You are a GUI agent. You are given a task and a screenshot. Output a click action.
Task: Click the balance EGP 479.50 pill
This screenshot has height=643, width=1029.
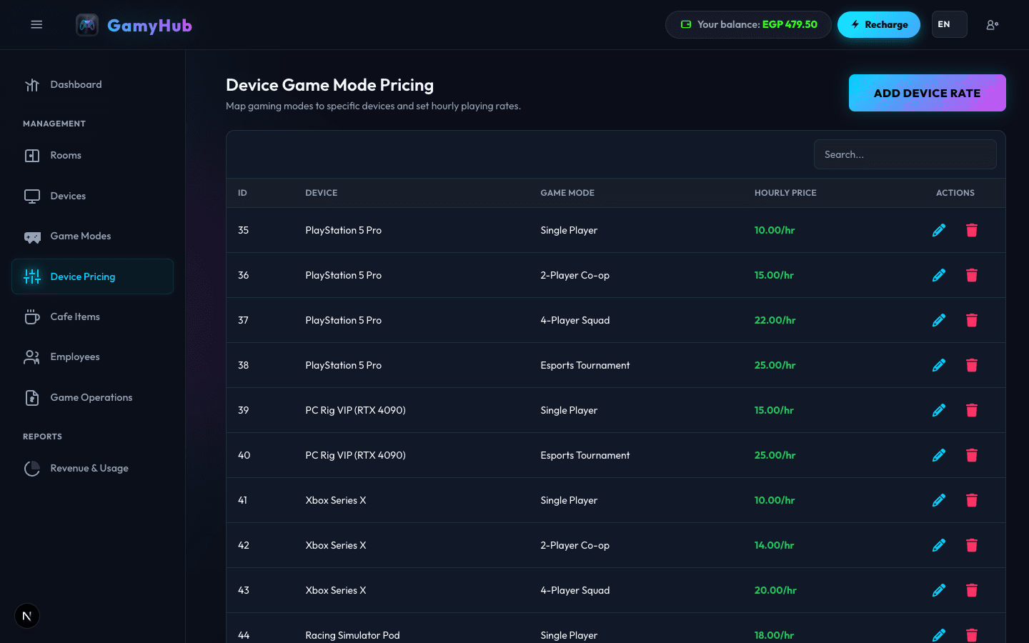[x=748, y=24]
